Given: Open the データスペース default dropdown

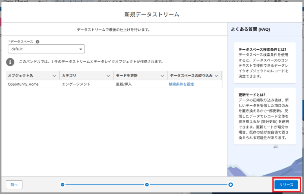Looking at the screenshot, I should pos(46,49).
